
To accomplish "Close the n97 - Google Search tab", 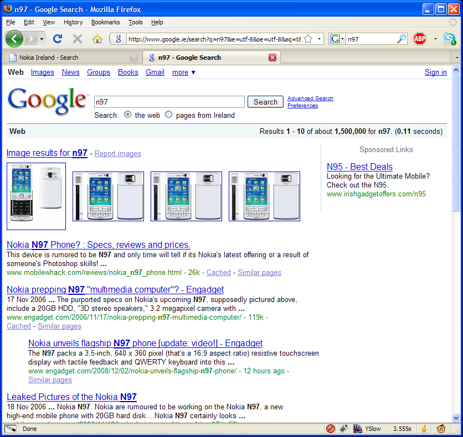I will [272, 58].
